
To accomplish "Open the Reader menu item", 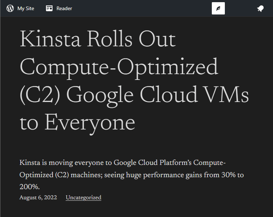I will pyautogui.click(x=59, y=8).
